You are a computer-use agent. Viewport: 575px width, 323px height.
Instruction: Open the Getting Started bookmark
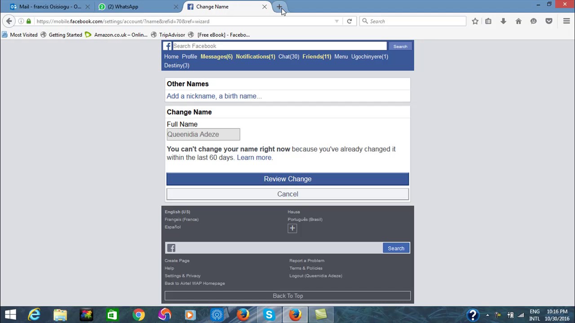coord(61,35)
